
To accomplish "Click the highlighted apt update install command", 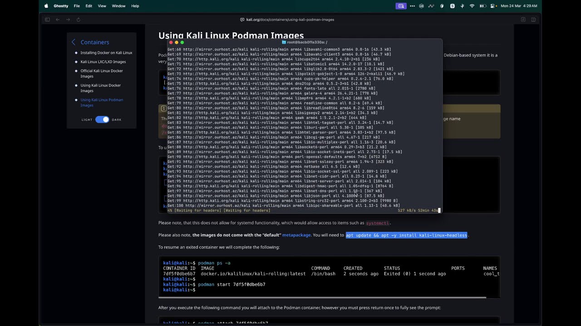I will pyautogui.click(x=406, y=235).
